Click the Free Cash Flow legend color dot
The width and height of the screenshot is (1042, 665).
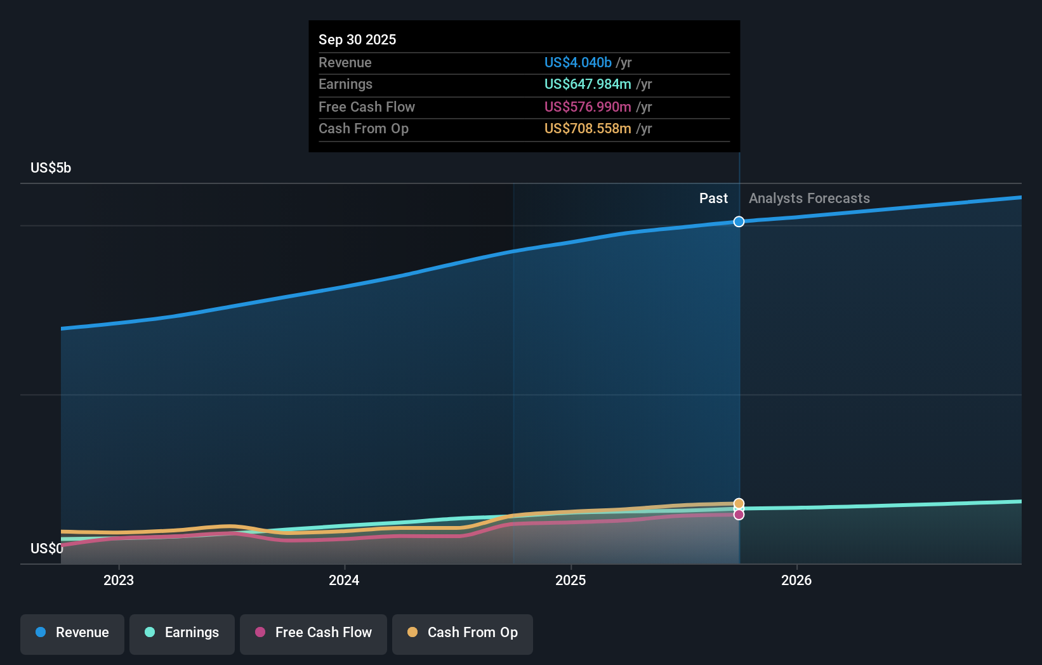pyautogui.click(x=260, y=633)
